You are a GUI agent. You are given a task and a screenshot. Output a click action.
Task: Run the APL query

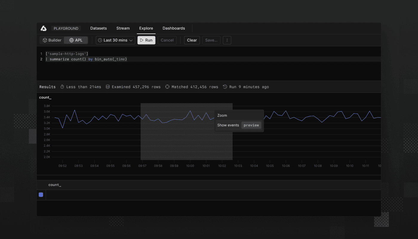(x=146, y=40)
